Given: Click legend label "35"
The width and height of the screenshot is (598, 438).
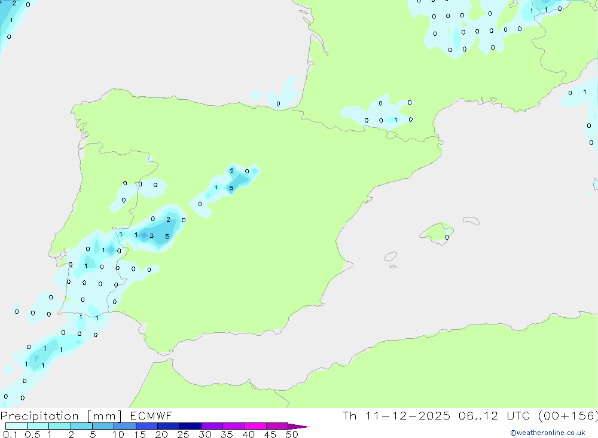Looking at the screenshot, I should click(x=227, y=434).
